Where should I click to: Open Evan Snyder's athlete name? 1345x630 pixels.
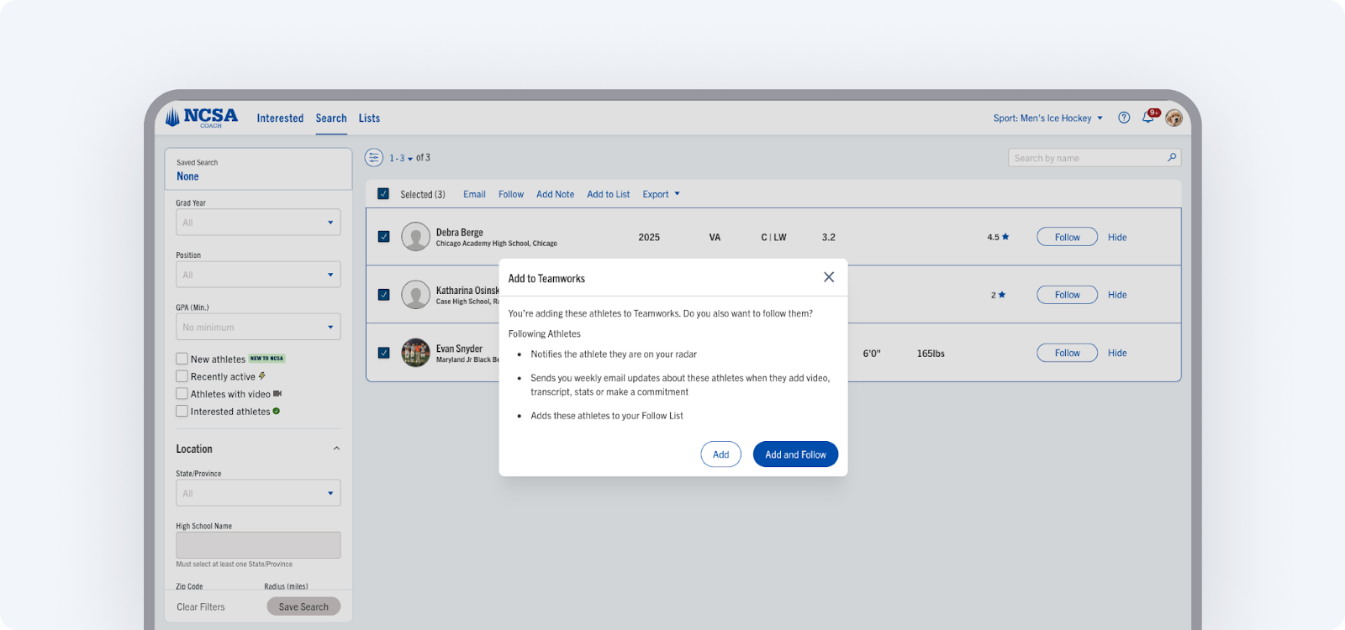click(459, 349)
